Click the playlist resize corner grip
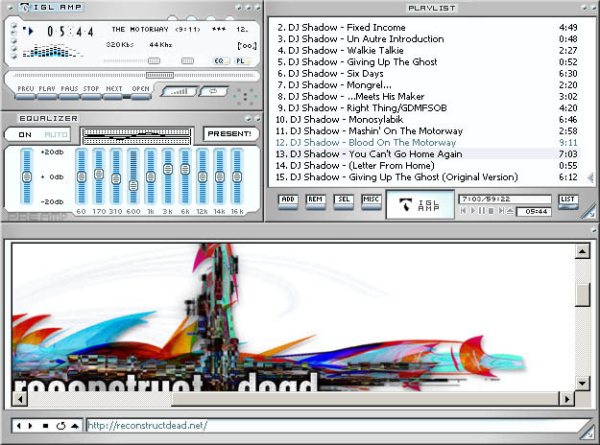600x445 pixels. [590, 213]
